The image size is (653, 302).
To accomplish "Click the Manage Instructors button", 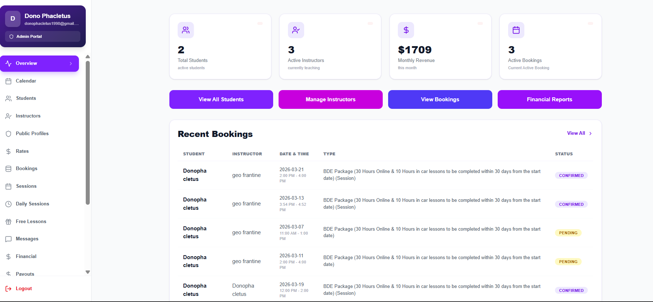I will pos(330,99).
